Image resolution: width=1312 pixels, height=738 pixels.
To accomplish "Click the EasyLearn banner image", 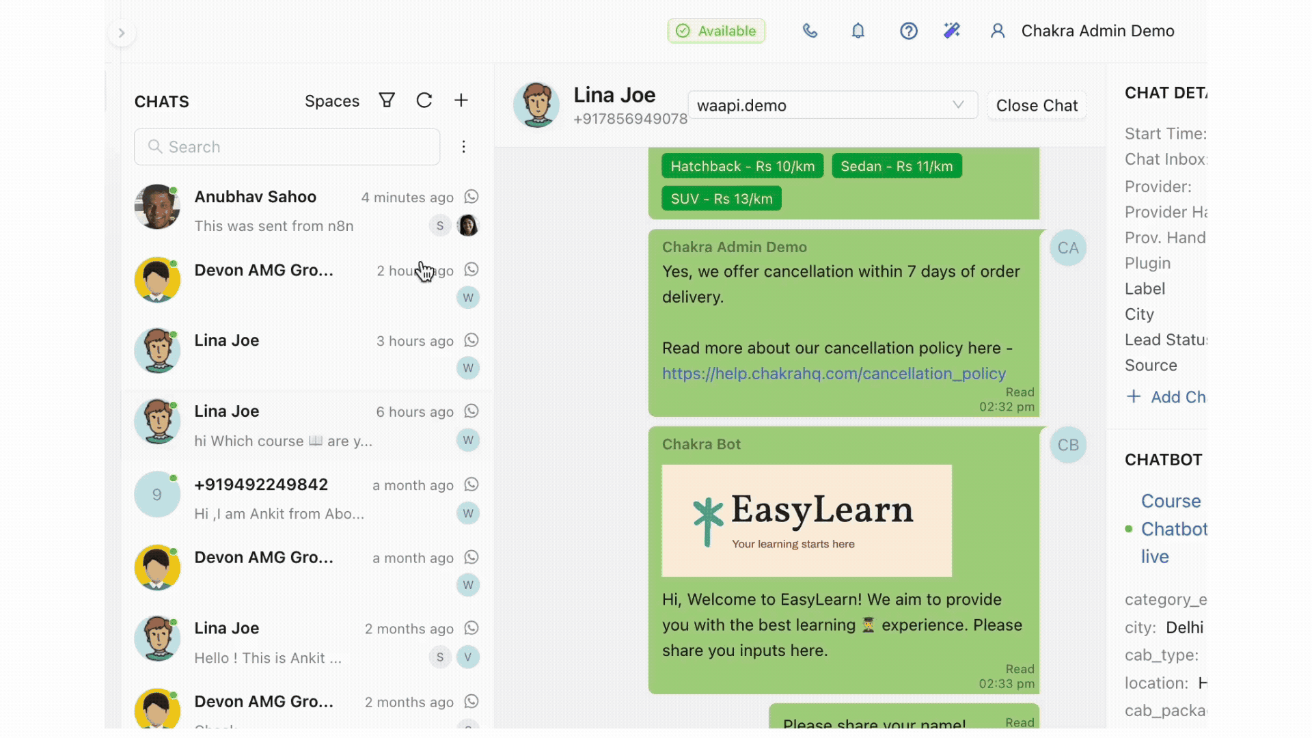I will pos(806,520).
